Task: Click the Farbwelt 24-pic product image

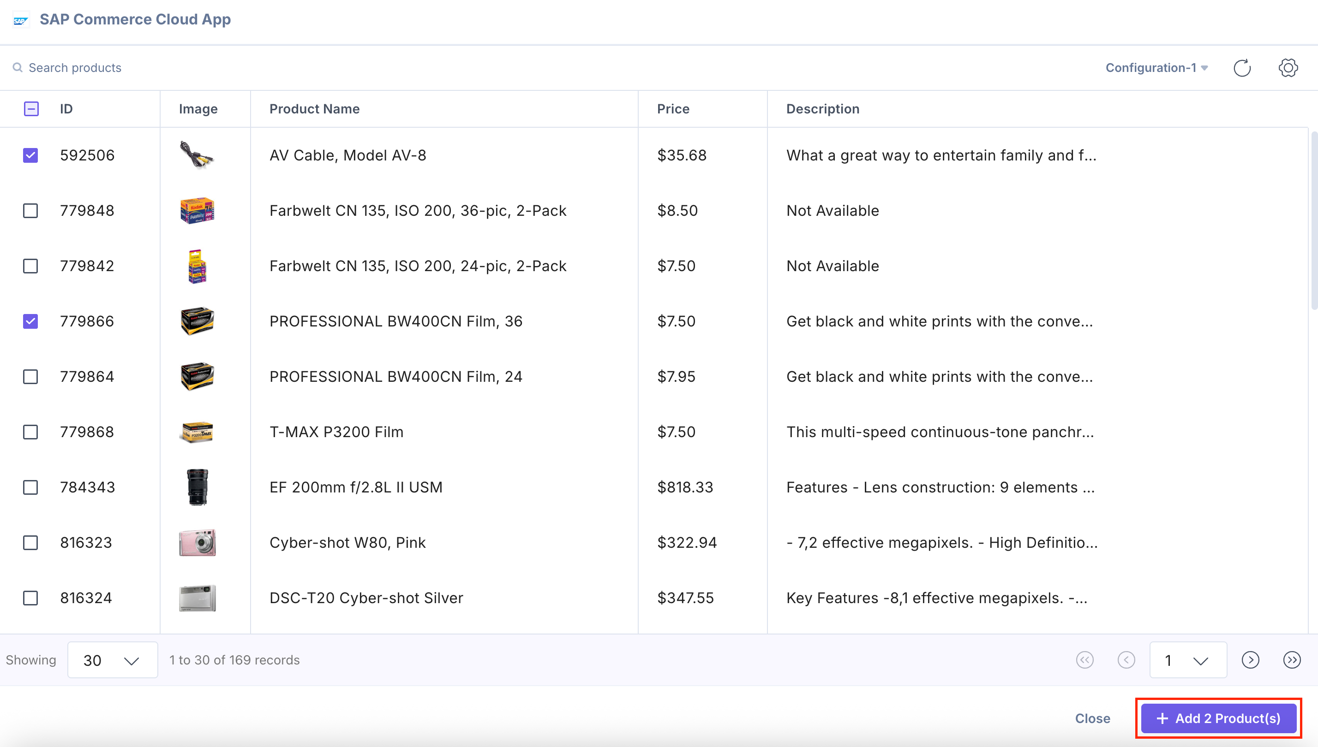Action: click(x=197, y=266)
